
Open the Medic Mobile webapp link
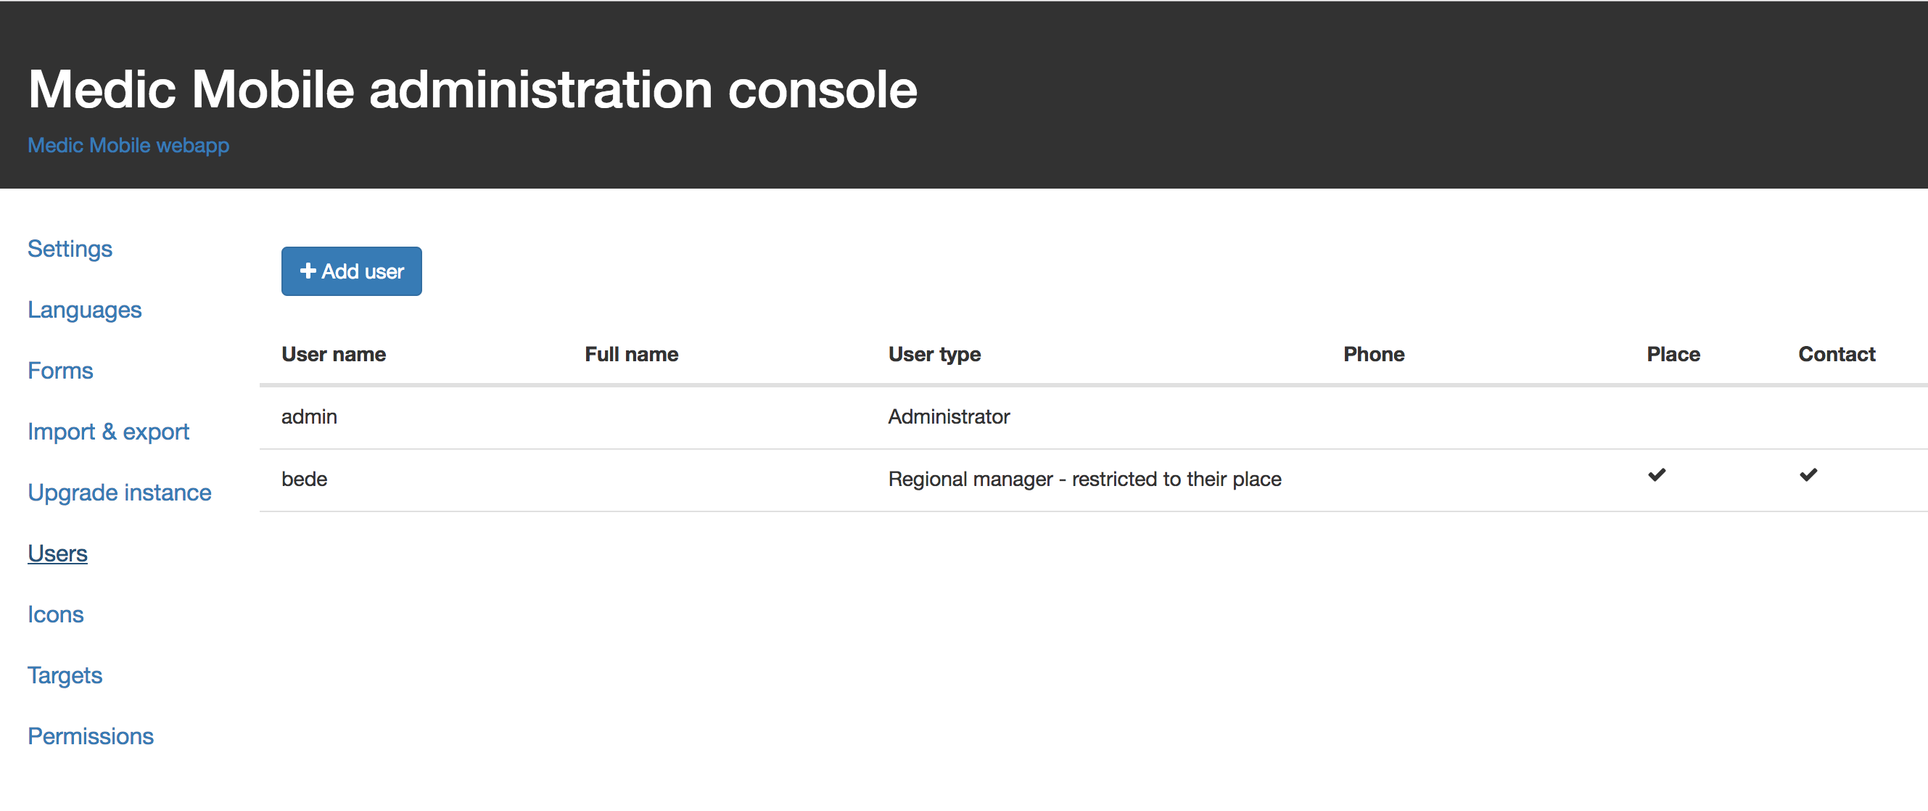tap(128, 145)
